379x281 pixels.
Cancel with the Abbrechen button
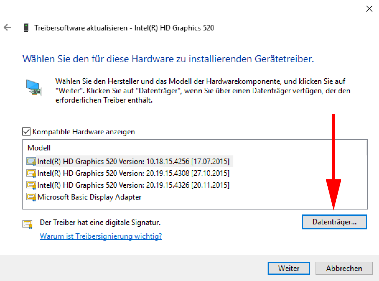pyautogui.click(x=344, y=268)
